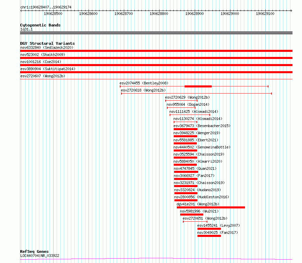
Task: Open nsv3320824 (Audano2019) variant label
Action: click(197, 190)
